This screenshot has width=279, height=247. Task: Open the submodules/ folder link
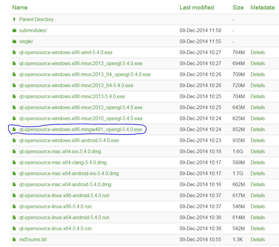[33, 31]
